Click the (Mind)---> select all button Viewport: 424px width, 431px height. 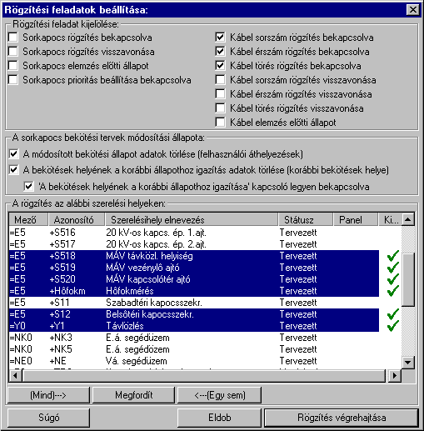pos(48,395)
